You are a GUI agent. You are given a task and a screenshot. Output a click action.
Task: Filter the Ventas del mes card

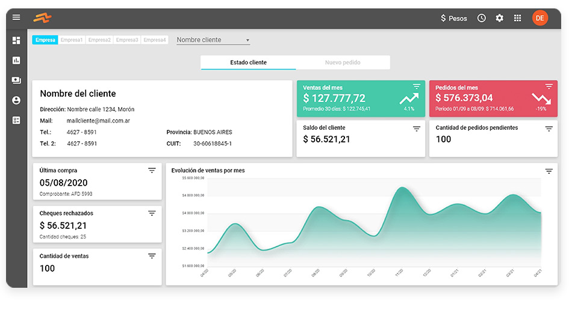(416, 87)
